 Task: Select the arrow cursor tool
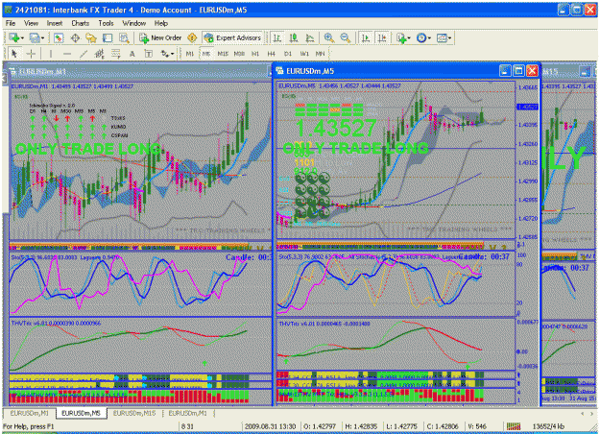pyautogui.click(x=14, y=54)
